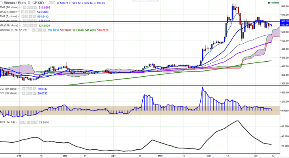Open format settings for MA (21, close)
This screenshot has width=289, height=158.
[26, 12]
